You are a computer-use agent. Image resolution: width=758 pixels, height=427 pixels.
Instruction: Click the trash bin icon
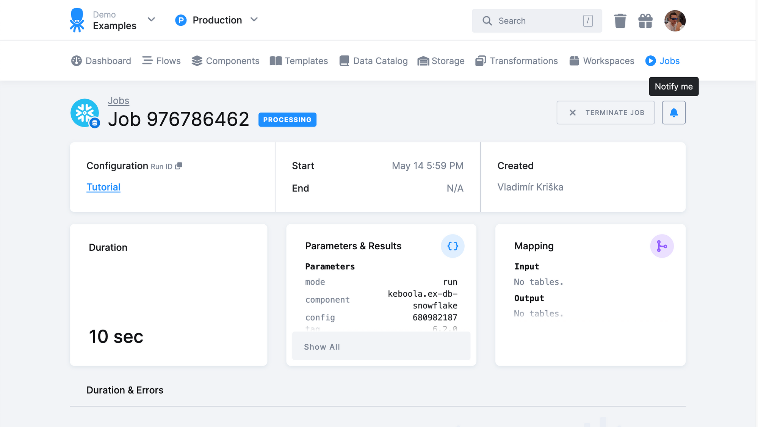click(620, 21)
